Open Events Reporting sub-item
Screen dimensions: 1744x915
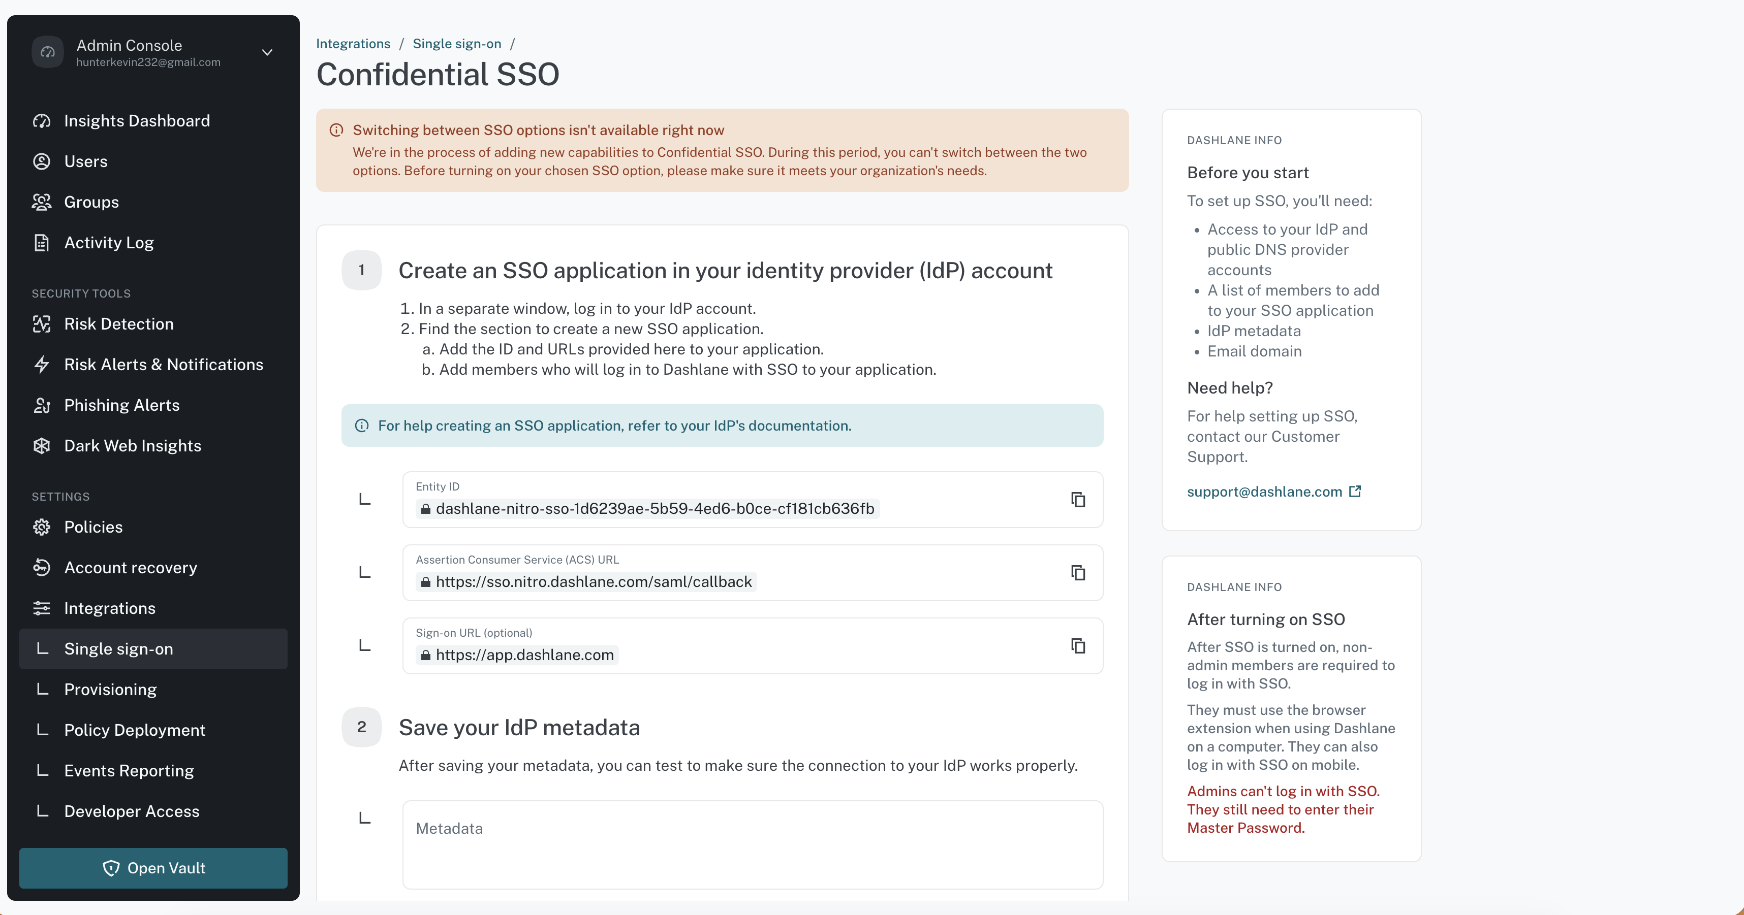point(153,770)
